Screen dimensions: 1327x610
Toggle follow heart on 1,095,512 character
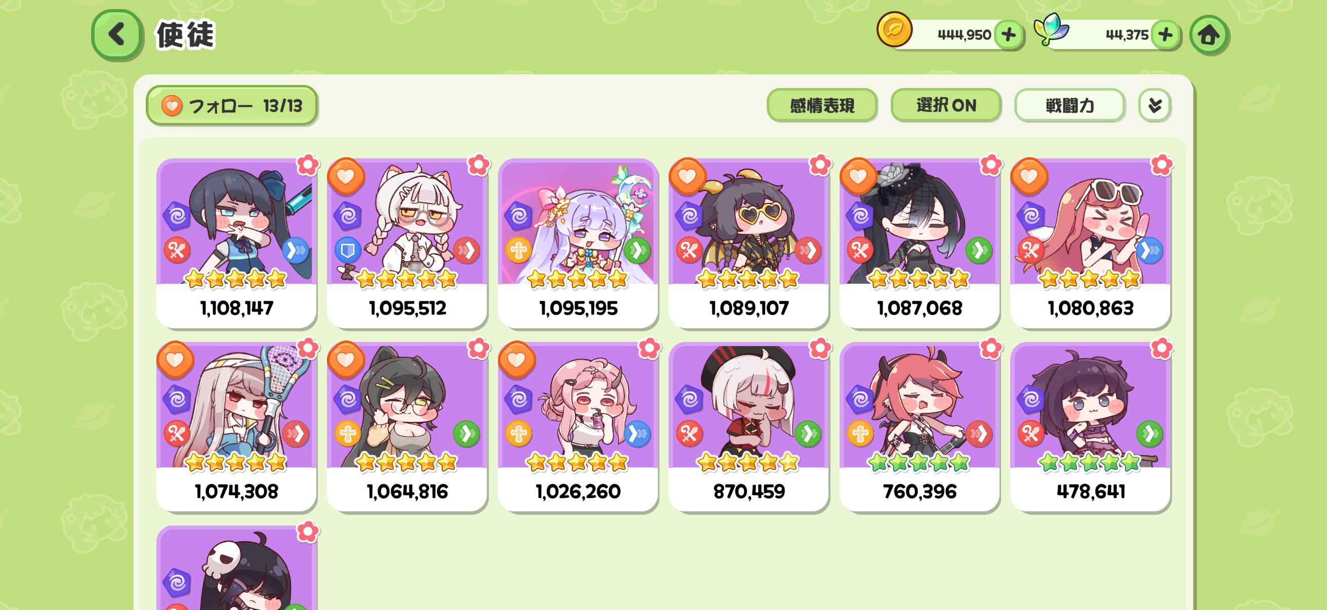click(346, 177)
